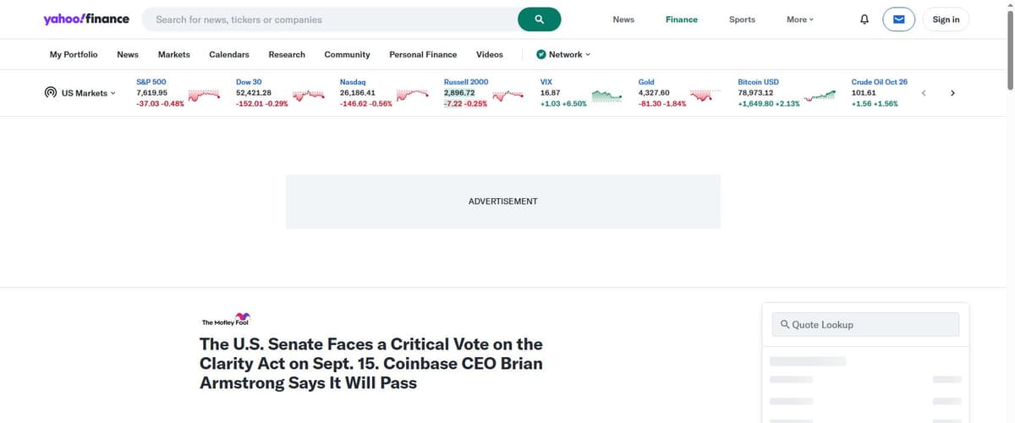Open the Personal Finance tab
Viewport: 1015px width, 423px height.
pos(423,54)
